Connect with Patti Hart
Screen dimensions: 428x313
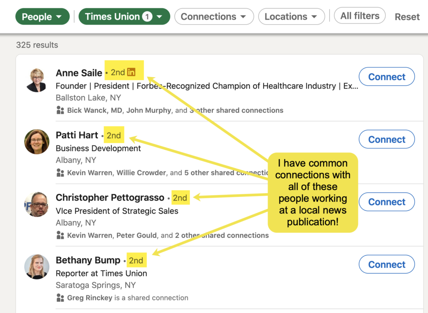pos(387,140)
